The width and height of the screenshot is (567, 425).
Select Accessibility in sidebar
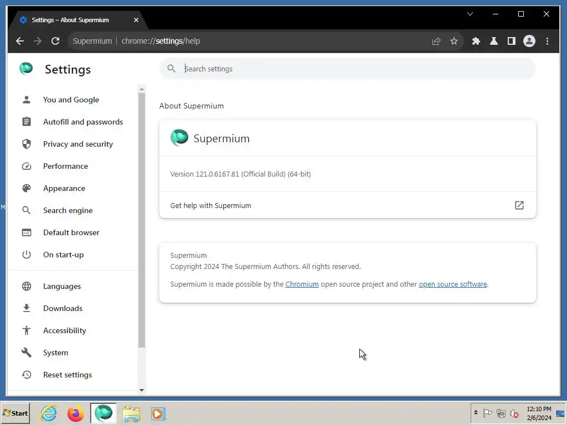pyautogui.click(x=64, y=330)
